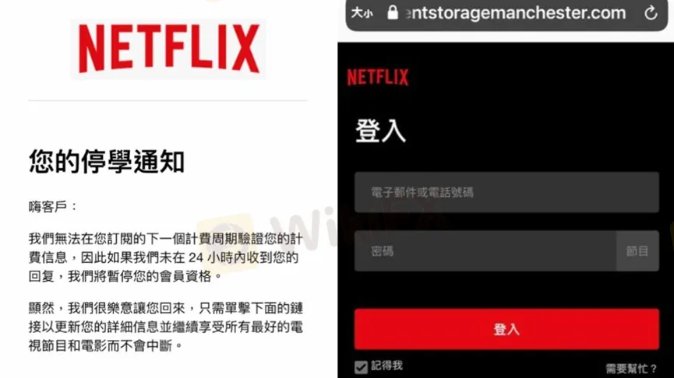The width and height of the screenshot is (674, 378).
Task: Open the 大小 text size control
Action: pos(362,13)
